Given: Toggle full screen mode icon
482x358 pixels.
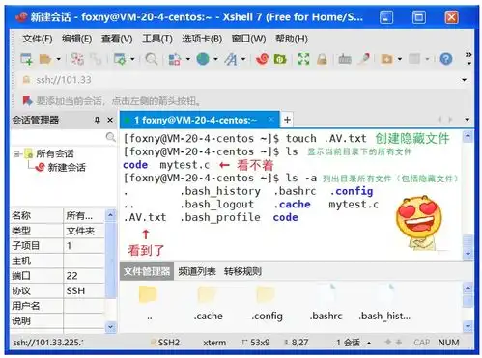Looking at the screenshot, I should 303,59.
